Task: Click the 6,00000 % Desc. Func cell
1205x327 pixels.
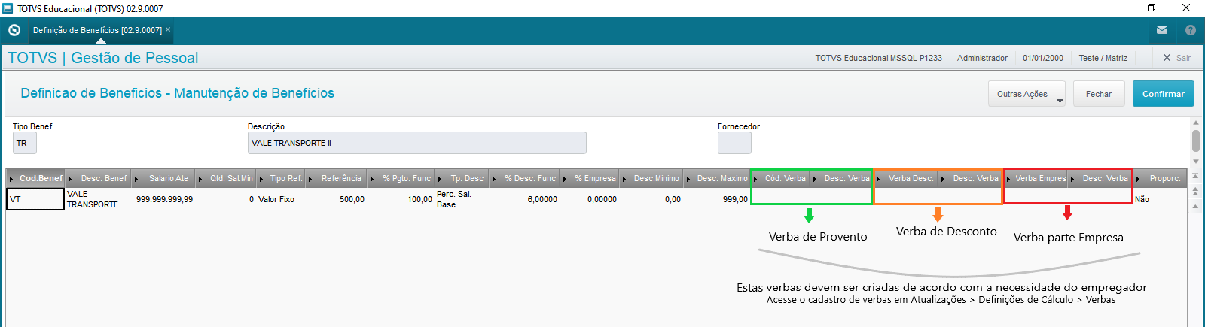Action: (x=525, y=199)
